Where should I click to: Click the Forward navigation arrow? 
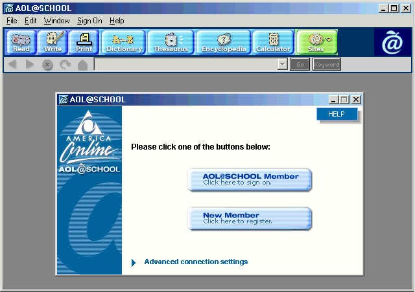(x=30, y=64)
